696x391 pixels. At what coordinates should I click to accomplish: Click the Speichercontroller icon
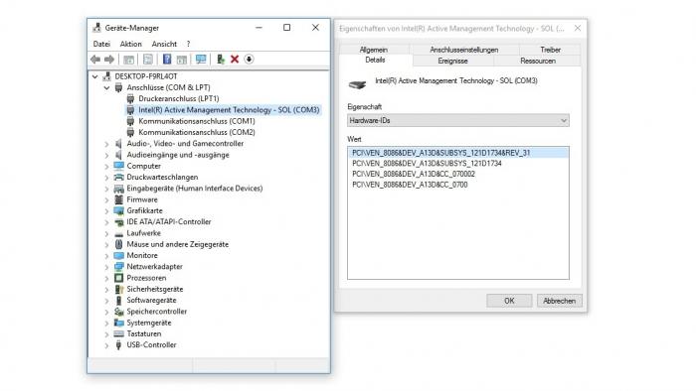point(118,312)
